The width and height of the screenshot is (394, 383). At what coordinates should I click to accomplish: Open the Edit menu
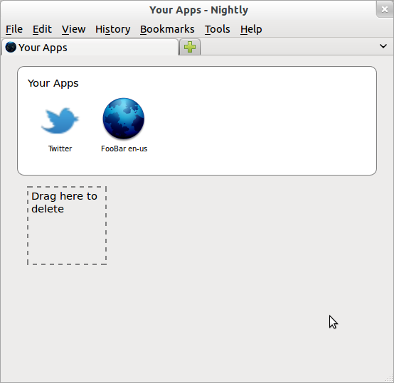coord(42,29)
